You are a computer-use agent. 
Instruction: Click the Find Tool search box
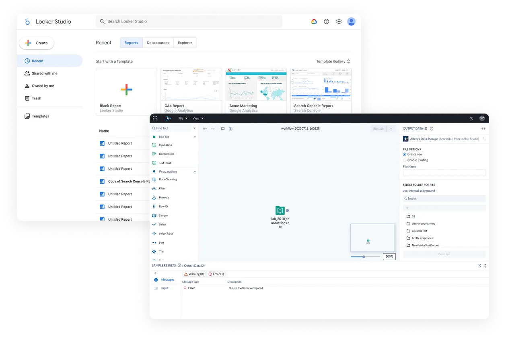point(171,128)
